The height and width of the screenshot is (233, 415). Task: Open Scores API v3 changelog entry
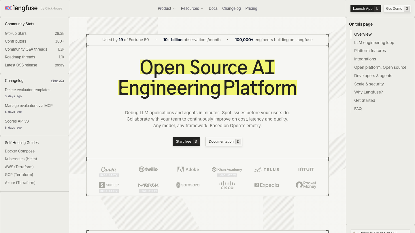(x=17, y=121)
